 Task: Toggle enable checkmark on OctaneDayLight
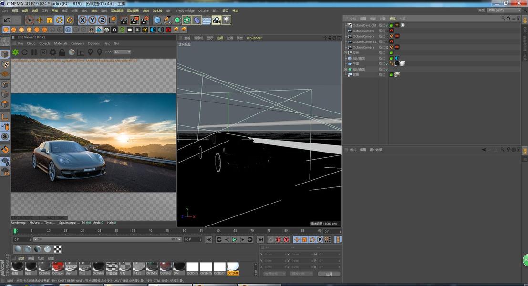point(386,25)
